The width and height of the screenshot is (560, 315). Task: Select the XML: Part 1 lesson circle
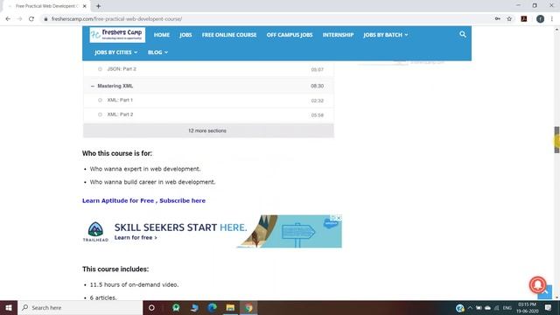pos(100,100)
